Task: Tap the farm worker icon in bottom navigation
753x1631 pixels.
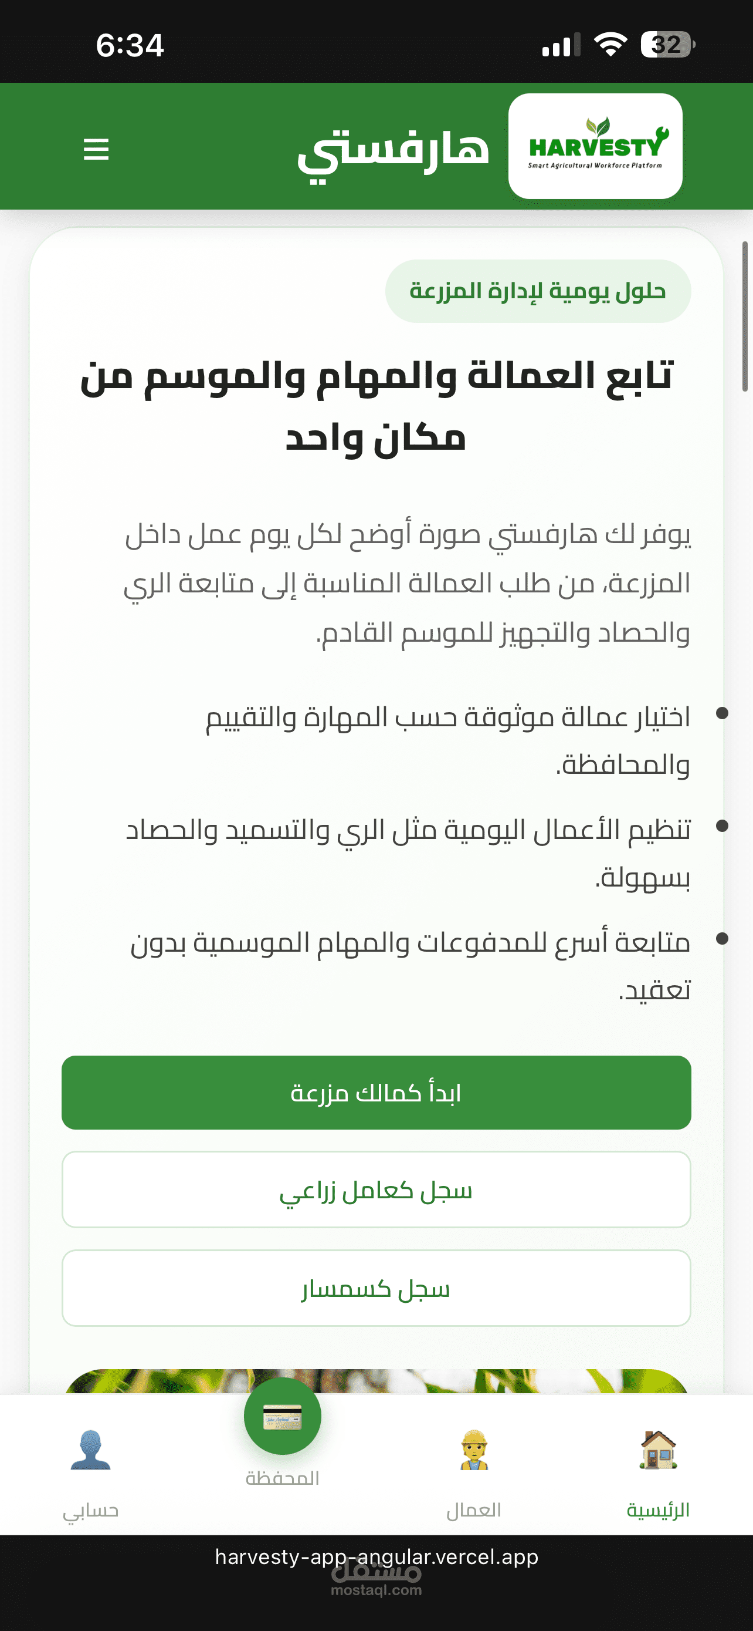Action: 473,1449
